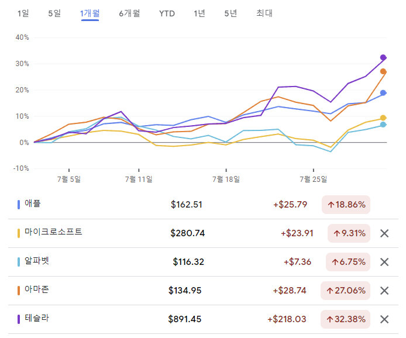Click the 애플 price $162.51
406x338 pixels.
tap(187, 205)
